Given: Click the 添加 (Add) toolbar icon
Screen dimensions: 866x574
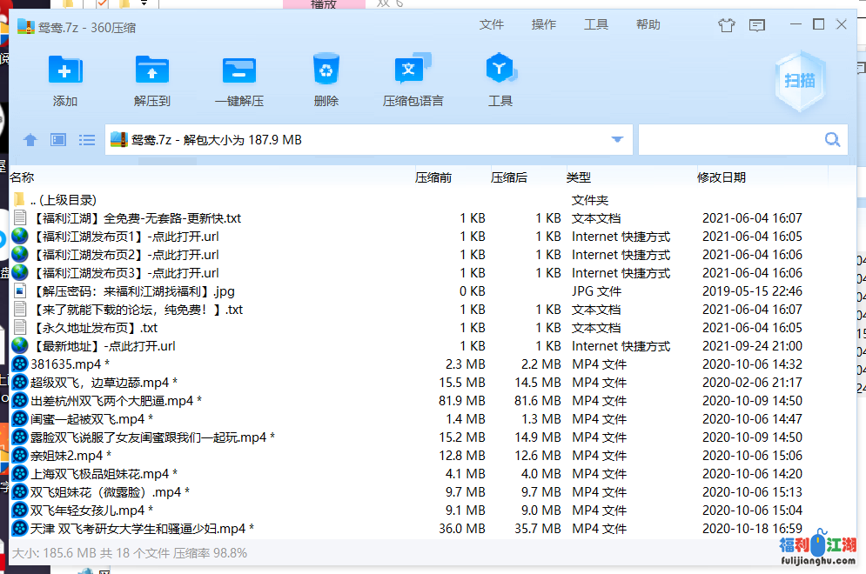Looking at the screenshot, I should coord(65,71).
